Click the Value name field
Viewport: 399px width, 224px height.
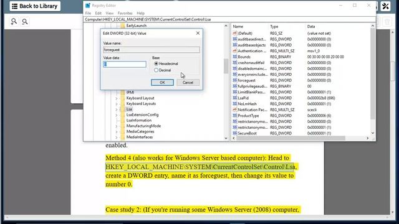pos(151,50)
